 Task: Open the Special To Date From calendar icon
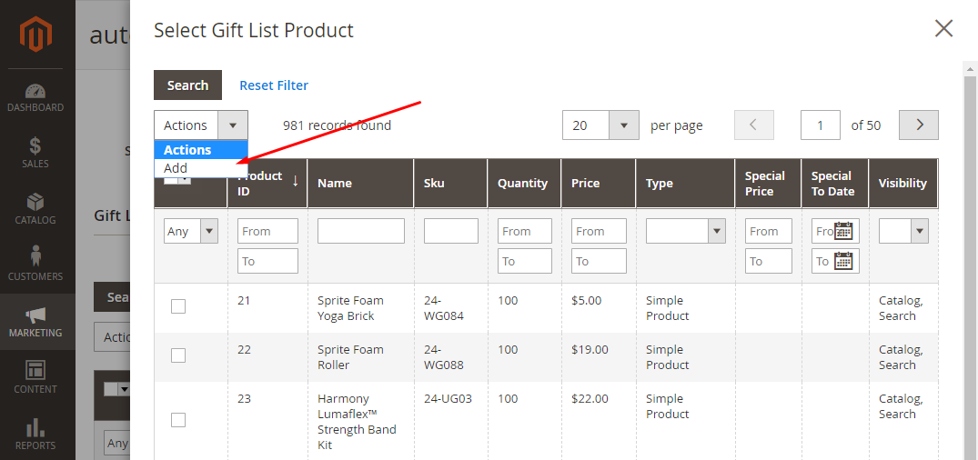coord(843,231)
